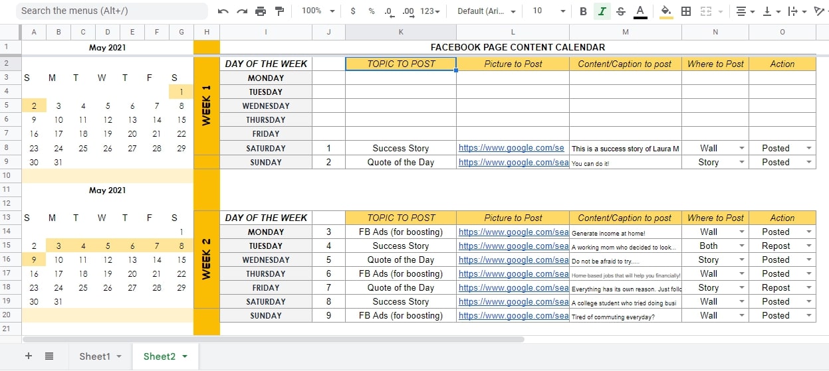Open the Google link in the Week 1 Saturday row
The image size is (829, 371).
511,149
